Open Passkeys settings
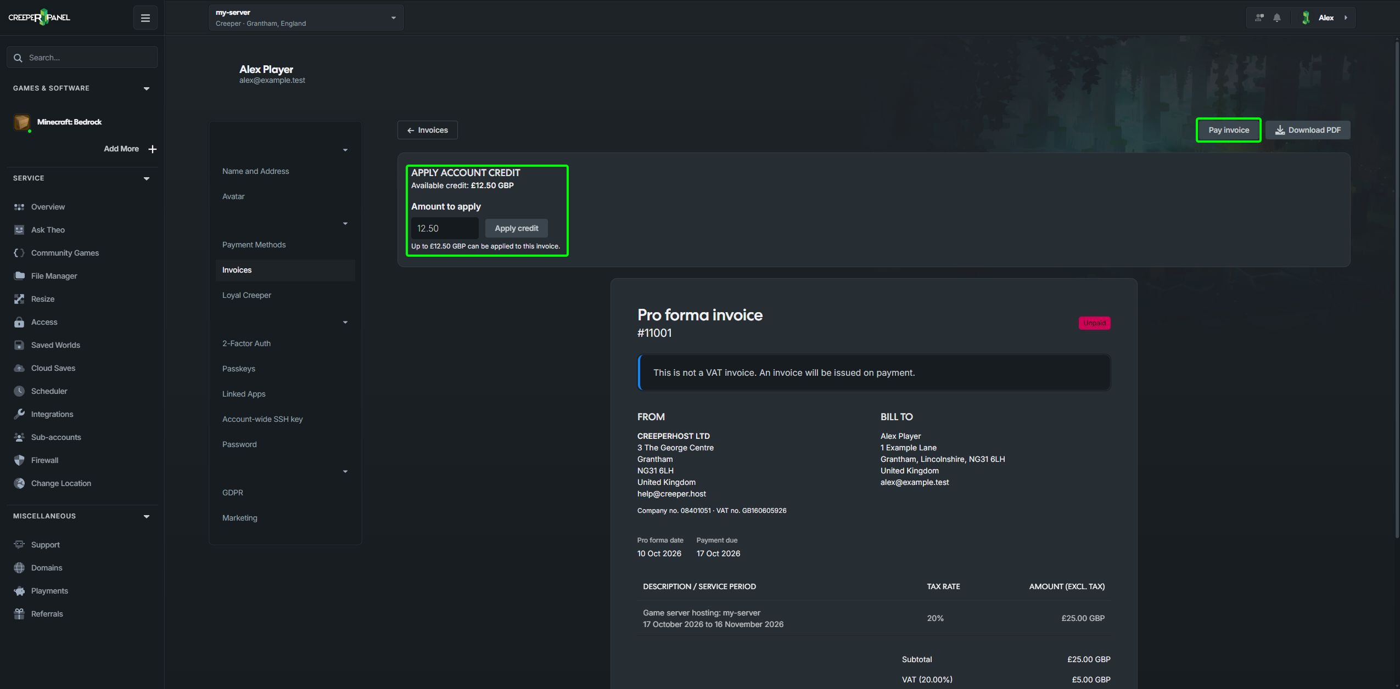 (285, 369)
